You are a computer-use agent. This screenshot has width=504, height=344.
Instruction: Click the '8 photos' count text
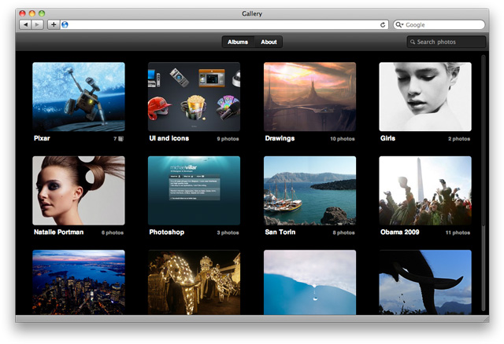coord(343,232)
